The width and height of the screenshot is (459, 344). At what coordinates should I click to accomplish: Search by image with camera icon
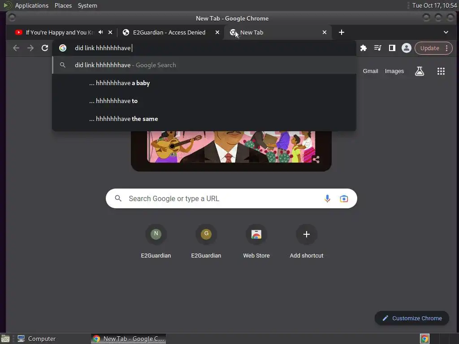click(x=344, y=198)
